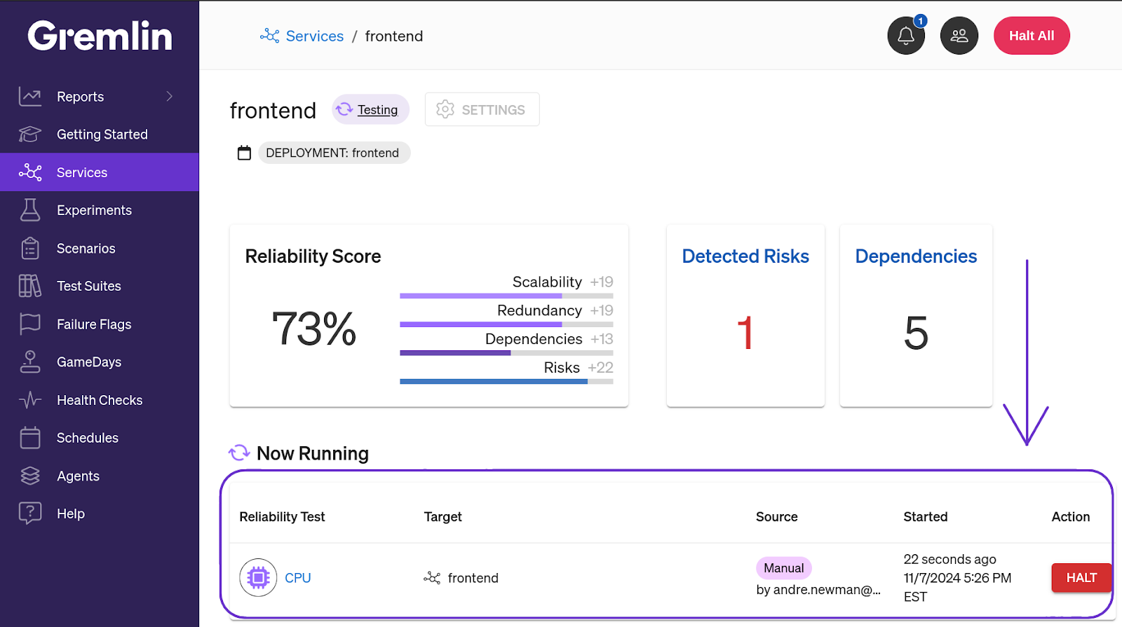Click the Schedules calendar icon
The width and height of the screenshot is (1122, 627).
tap(30, 438)
